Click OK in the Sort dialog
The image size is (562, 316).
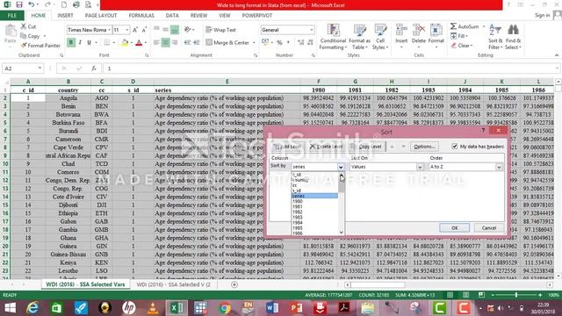click(x=455, y=228)
